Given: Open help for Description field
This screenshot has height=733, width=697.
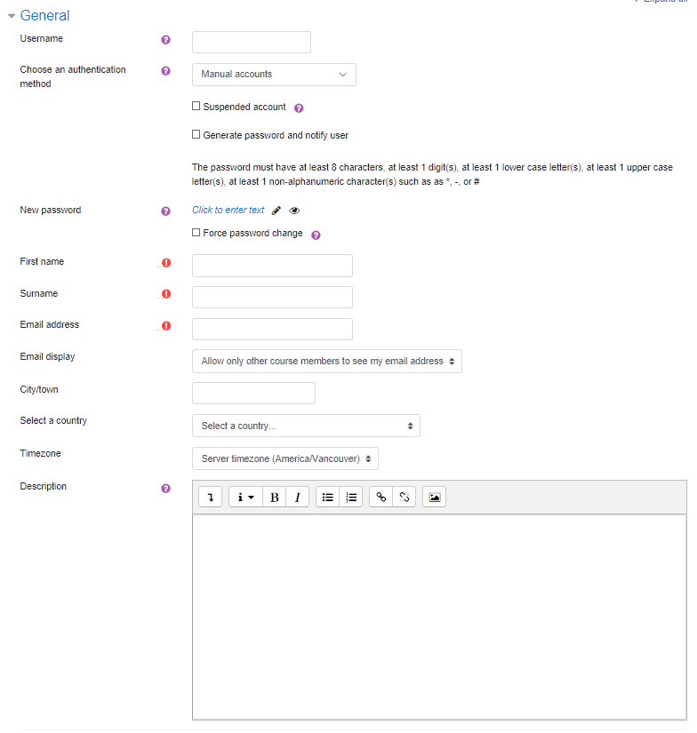Looking at the screenshot, I should point(165,489).
